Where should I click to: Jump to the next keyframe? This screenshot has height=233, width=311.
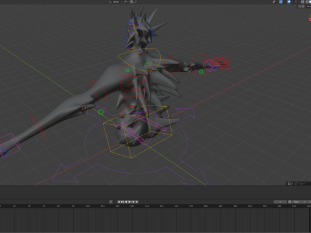133,202
